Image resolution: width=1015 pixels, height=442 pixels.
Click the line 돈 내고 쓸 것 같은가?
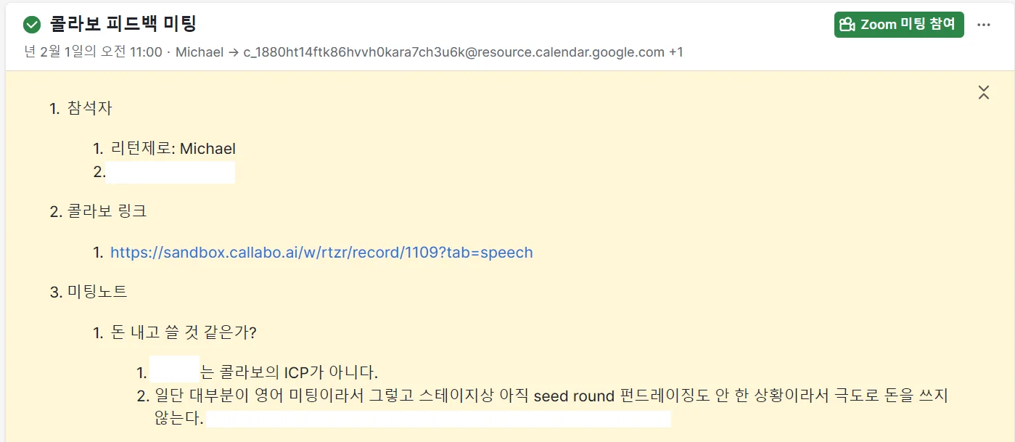coord(184,332)
